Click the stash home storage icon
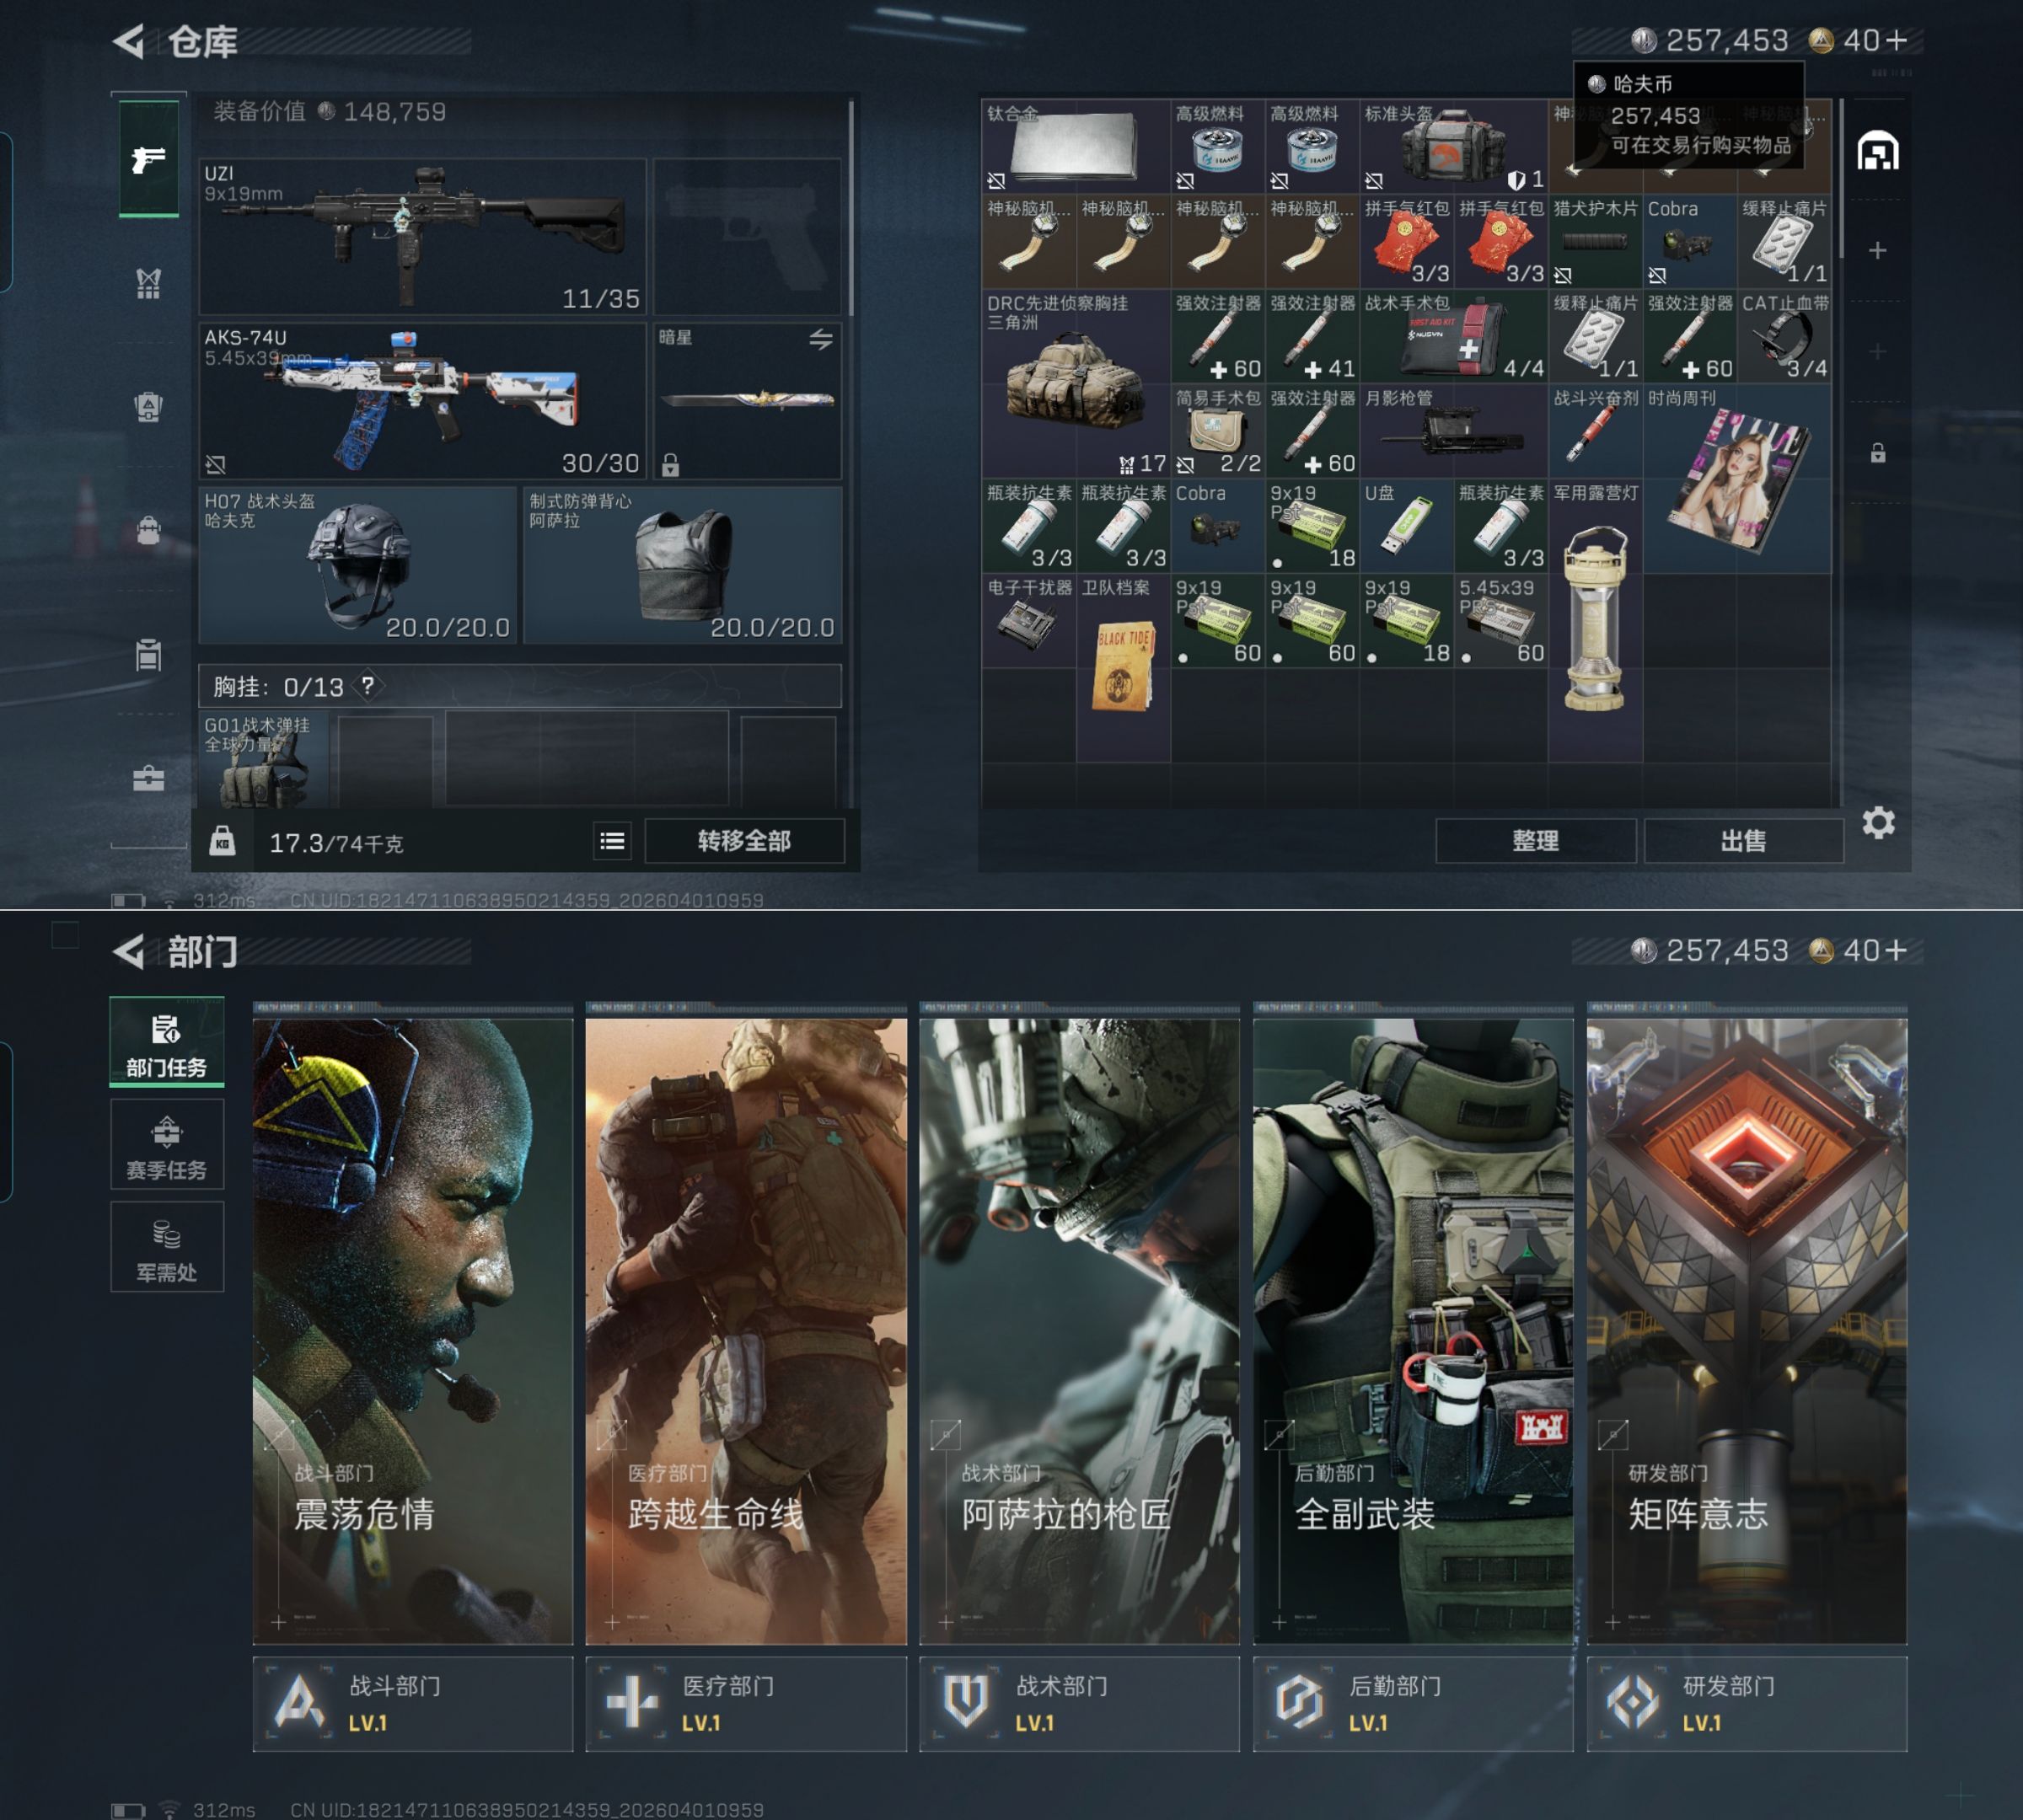Viewport: 2023px width, 1820px height. point(1878,152)
